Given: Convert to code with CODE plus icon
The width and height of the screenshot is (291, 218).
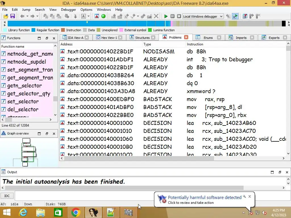Looking at the screenshot, I should point(113,16).
